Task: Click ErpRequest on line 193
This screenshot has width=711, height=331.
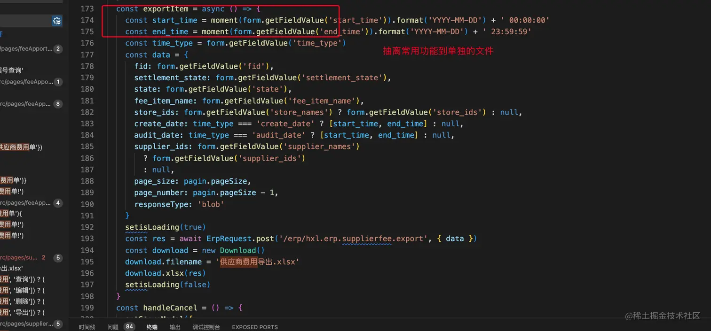Action: 229,239
